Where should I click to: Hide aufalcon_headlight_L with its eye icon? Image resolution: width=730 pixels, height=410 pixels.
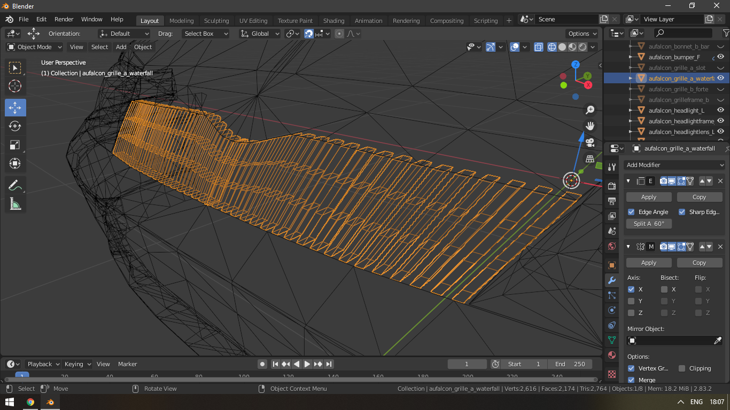pyautogui.click(x=720, y=111)
